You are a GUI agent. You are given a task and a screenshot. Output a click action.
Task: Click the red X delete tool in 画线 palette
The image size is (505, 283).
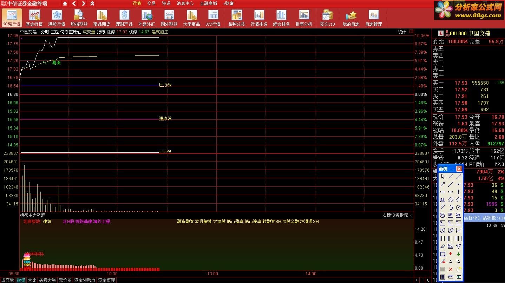(451, 269)
